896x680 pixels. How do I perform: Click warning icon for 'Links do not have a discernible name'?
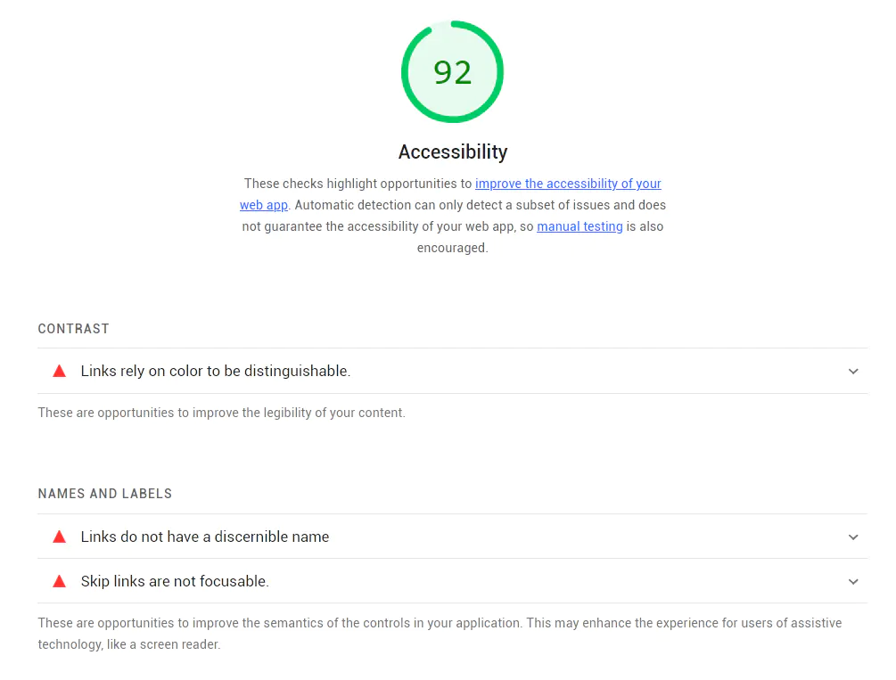59,537
